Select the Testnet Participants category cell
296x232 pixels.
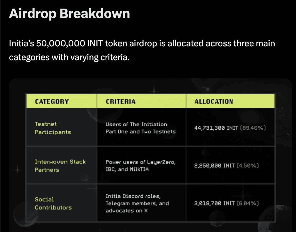click(x=53, y=128)
